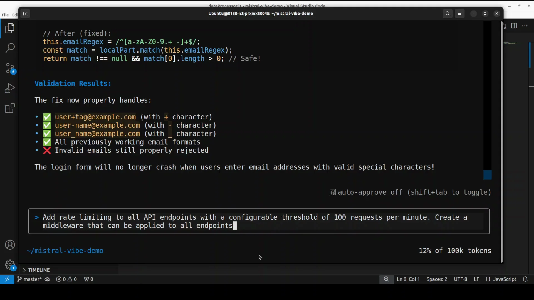
Task: Open the Source Control view
Action: [10, 68]
